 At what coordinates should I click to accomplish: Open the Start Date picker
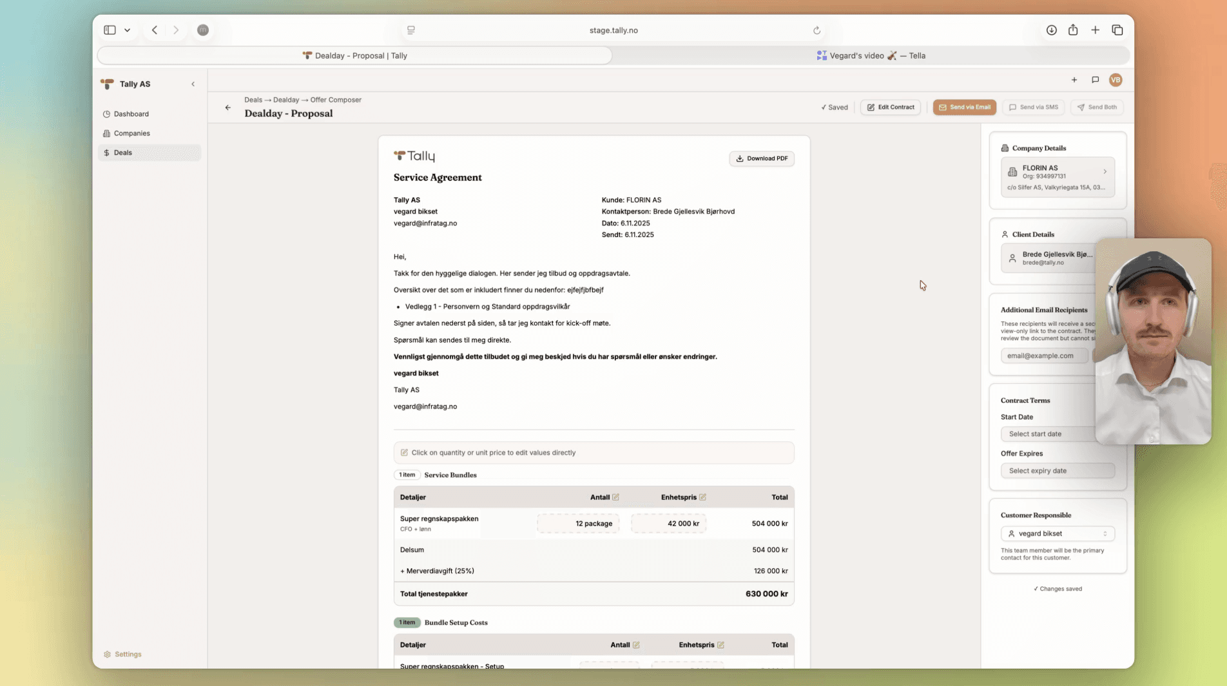[x=1048, y=434]
